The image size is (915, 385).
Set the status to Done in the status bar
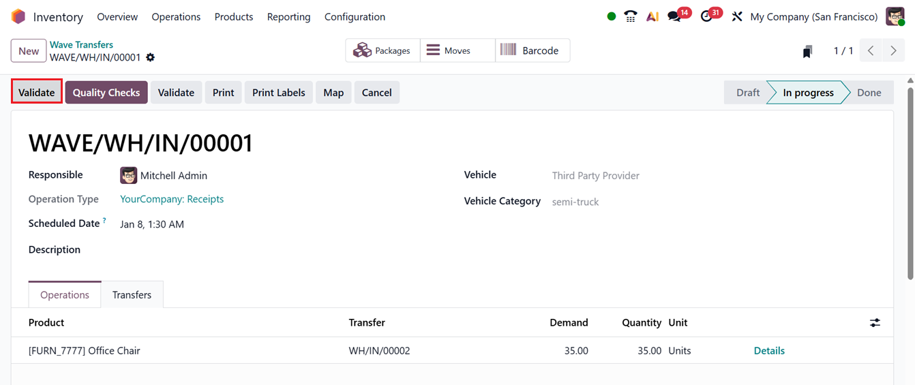[x=869, y=93]
